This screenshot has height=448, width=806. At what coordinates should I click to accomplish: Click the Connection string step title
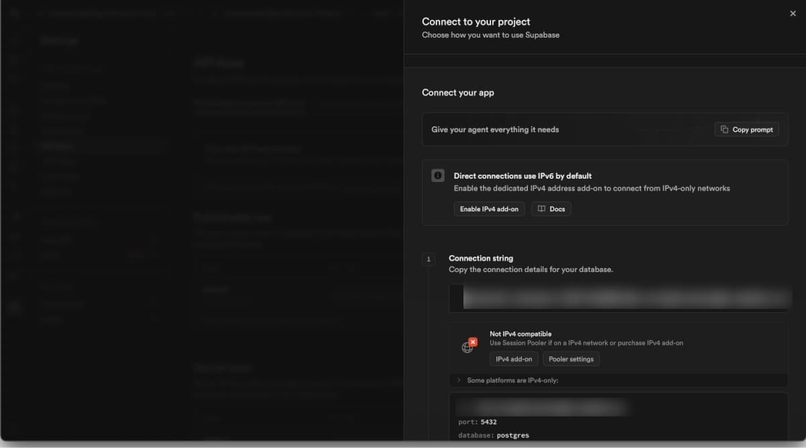click(x=481, y=258)
